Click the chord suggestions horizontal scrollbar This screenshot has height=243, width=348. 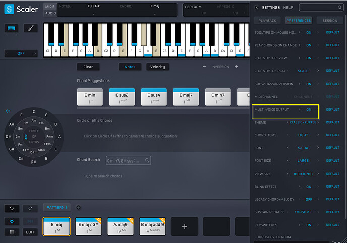point(163,108)
